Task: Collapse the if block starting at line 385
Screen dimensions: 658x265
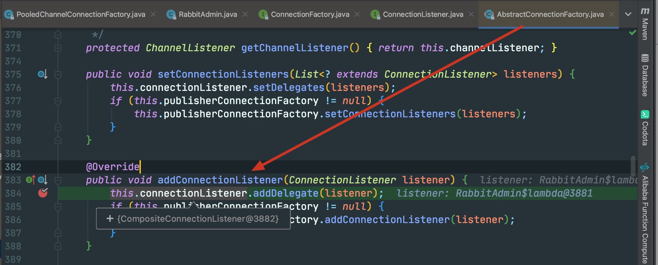Action: (x=58, y=207)
